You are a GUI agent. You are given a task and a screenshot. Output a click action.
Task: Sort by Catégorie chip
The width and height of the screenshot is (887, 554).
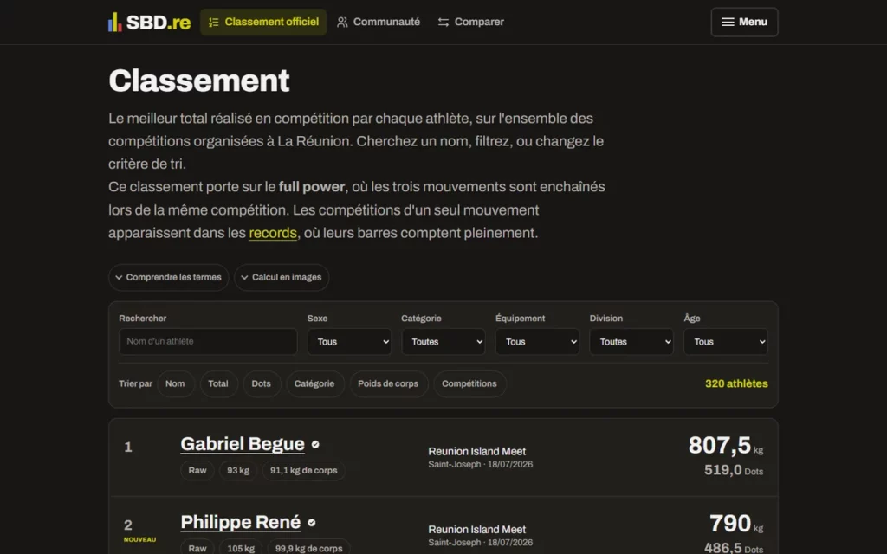tap(314, 383)
